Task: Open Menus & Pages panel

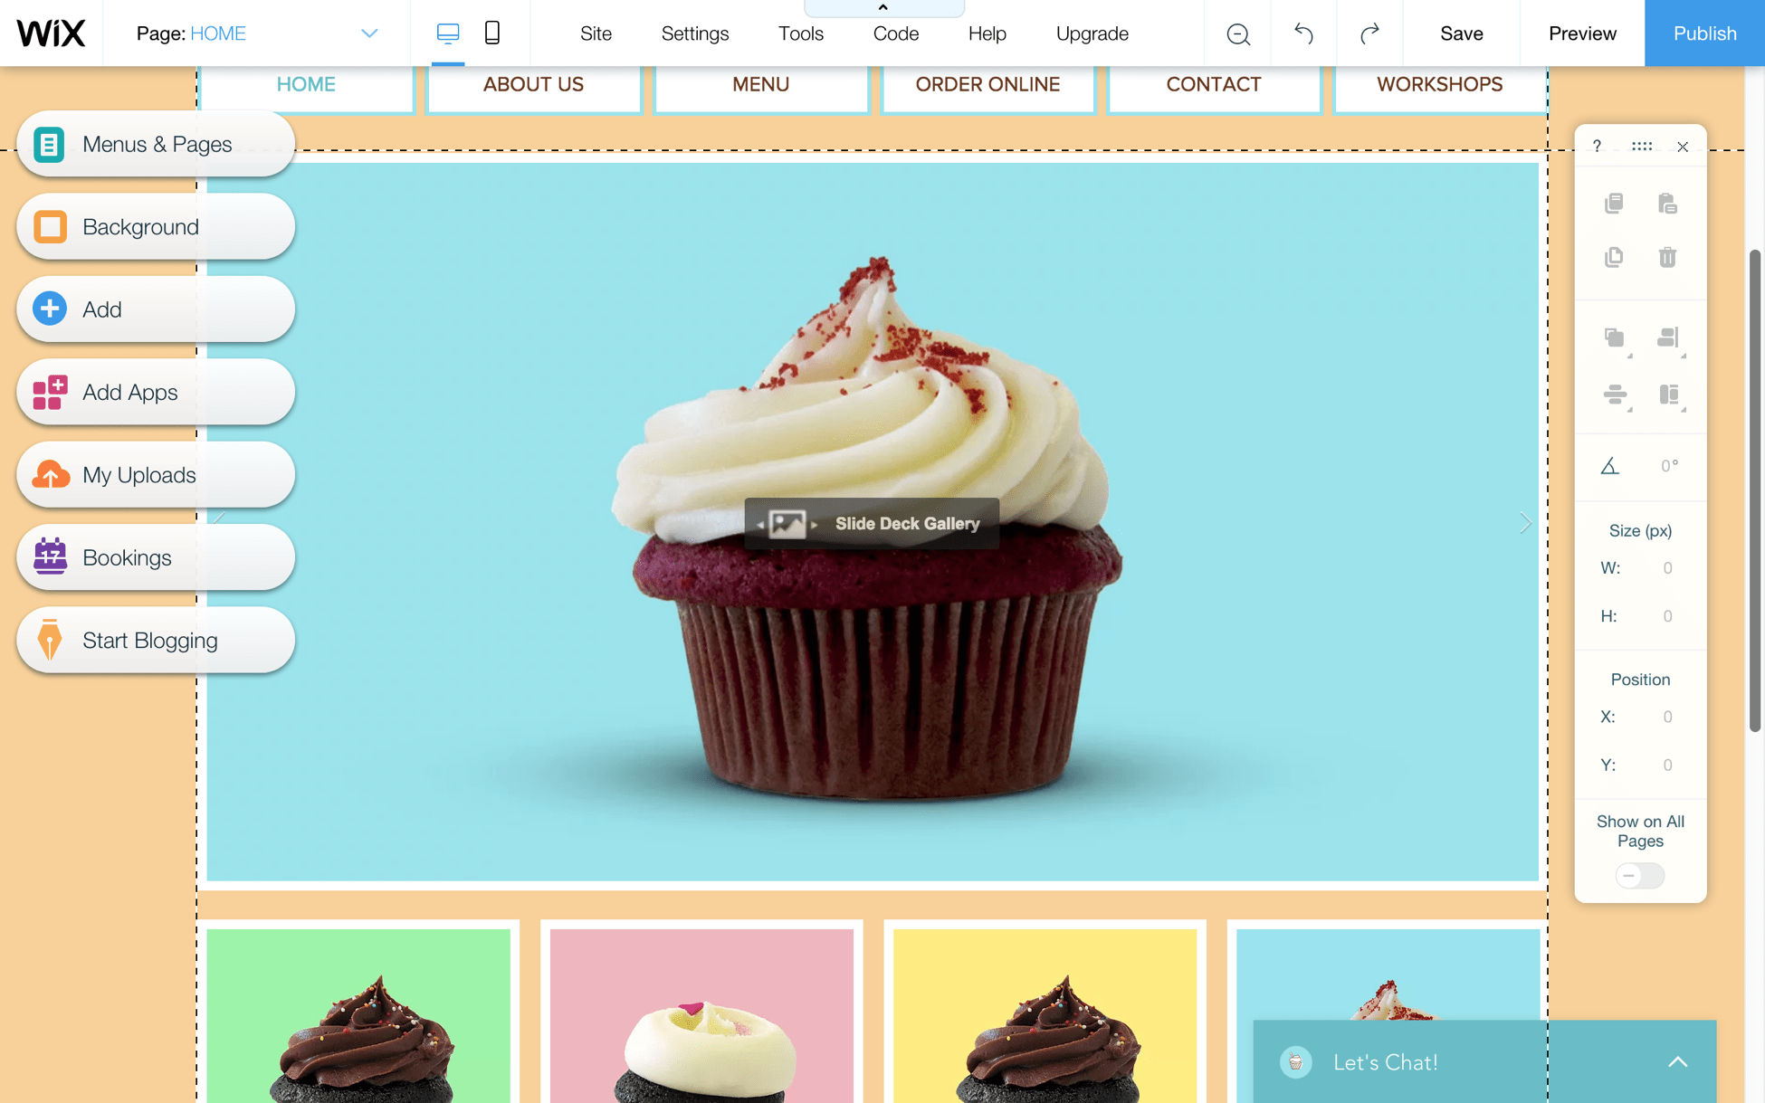Action: pos(156,144)
